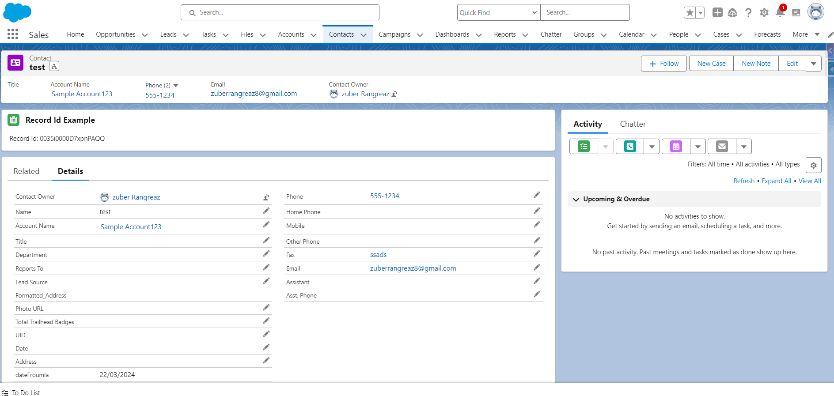
Task: Open the Phone (2) dropdown arrow
Action: click(176, 85)
